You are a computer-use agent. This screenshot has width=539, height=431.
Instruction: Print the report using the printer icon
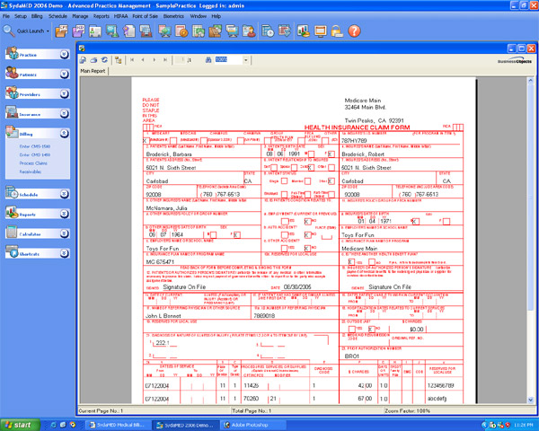click(x=94, y=59)
